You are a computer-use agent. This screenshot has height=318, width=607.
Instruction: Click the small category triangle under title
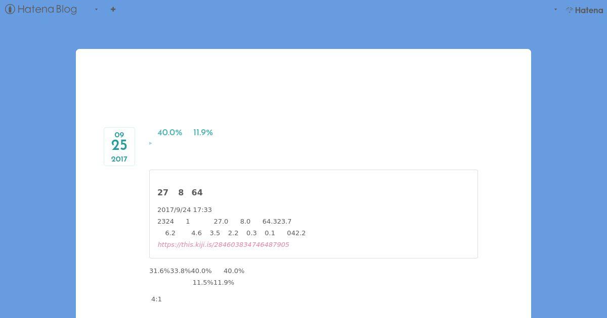pyautogui.click(x=150, y=143)
